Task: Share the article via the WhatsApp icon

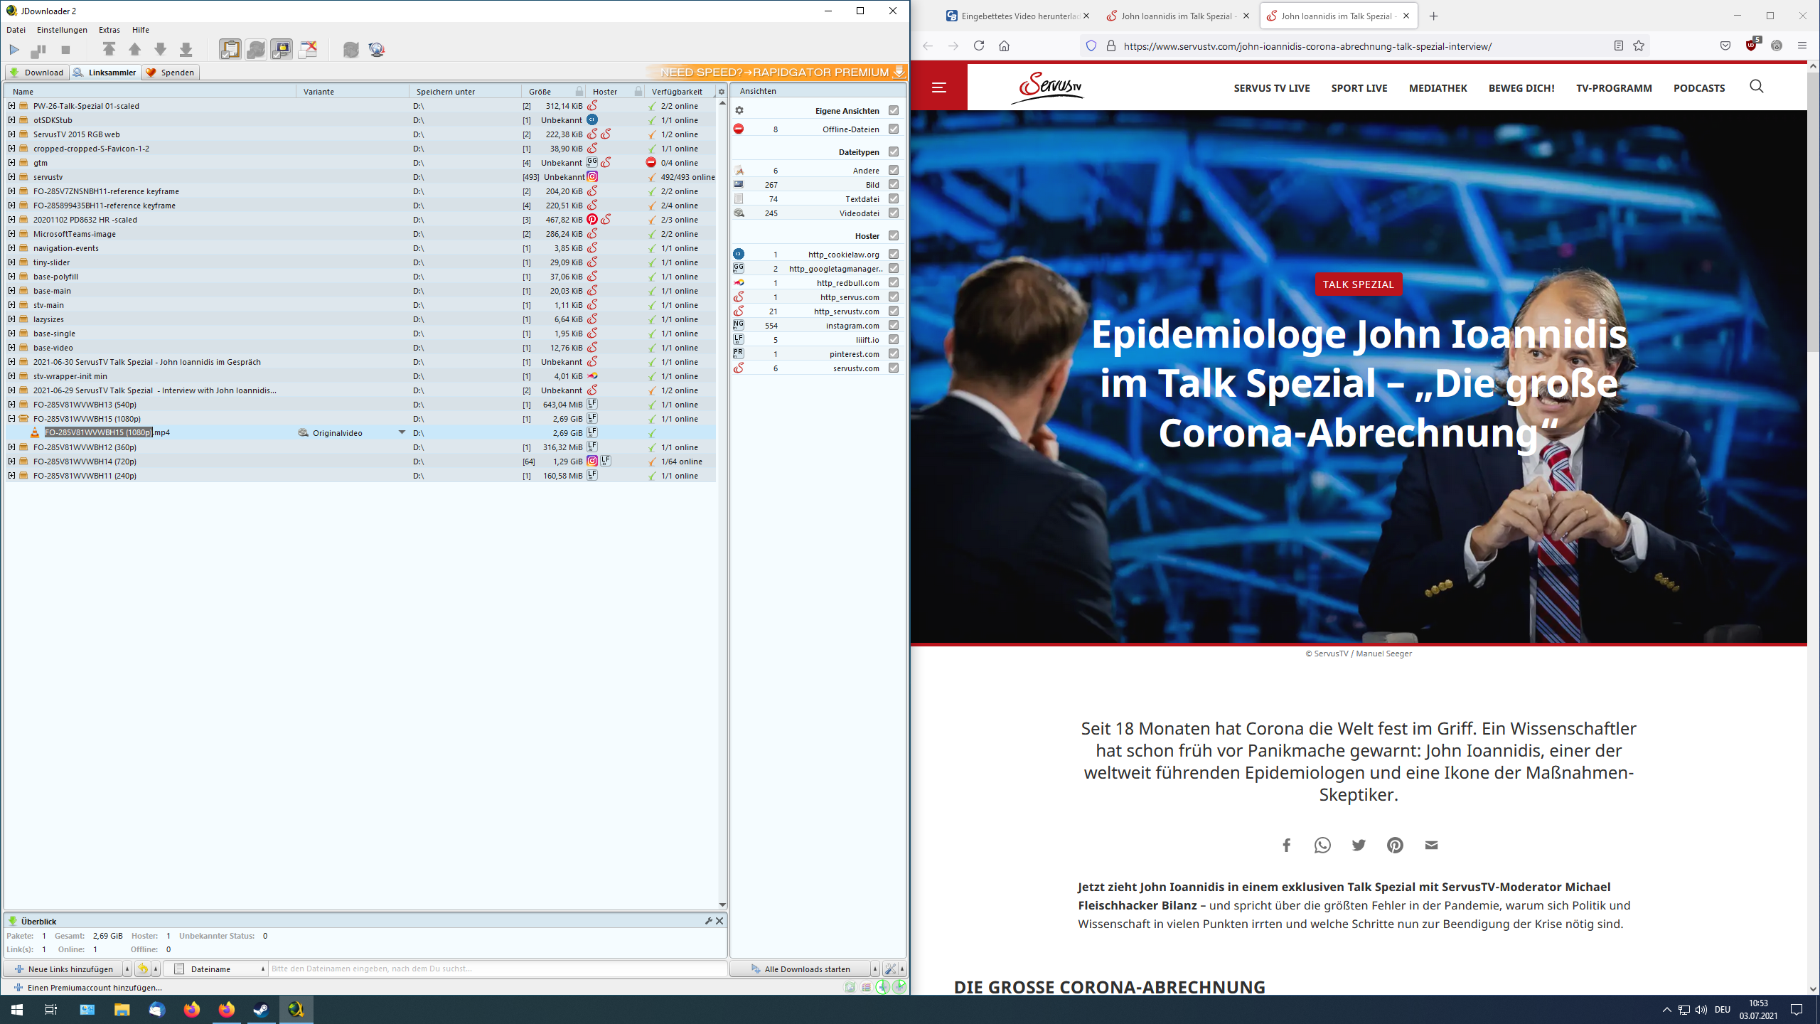Action: pos(1322,845)
